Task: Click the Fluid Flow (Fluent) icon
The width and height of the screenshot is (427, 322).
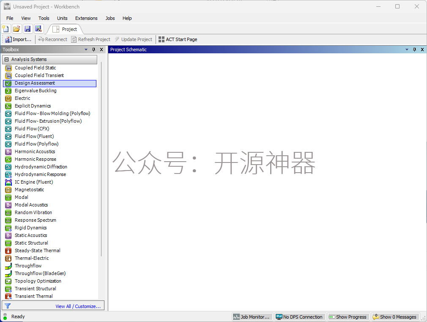Action: (8, 137)
